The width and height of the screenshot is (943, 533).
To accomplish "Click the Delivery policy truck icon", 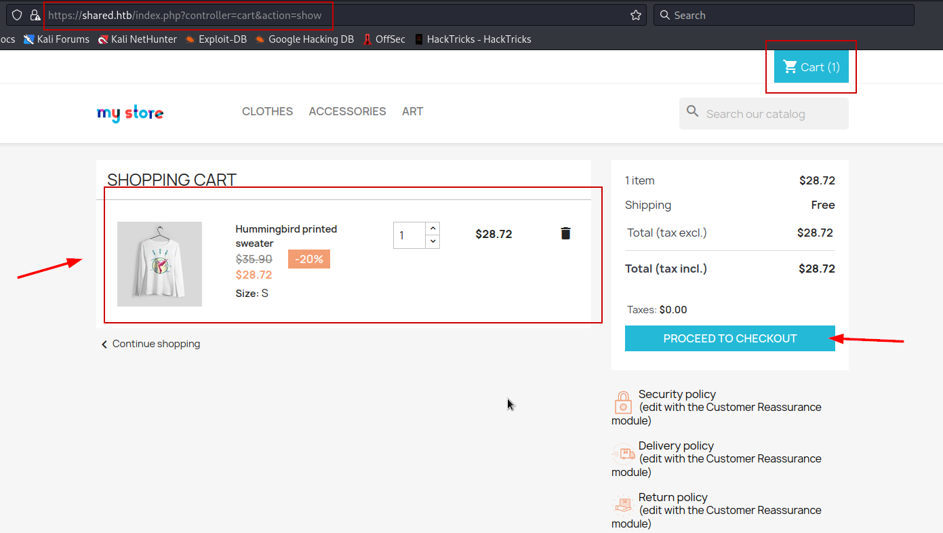I will (623, 453).
